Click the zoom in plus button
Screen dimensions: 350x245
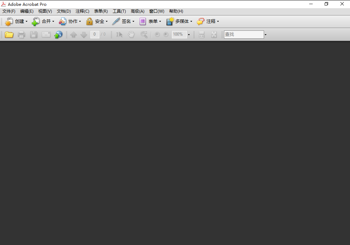point(166,34)
